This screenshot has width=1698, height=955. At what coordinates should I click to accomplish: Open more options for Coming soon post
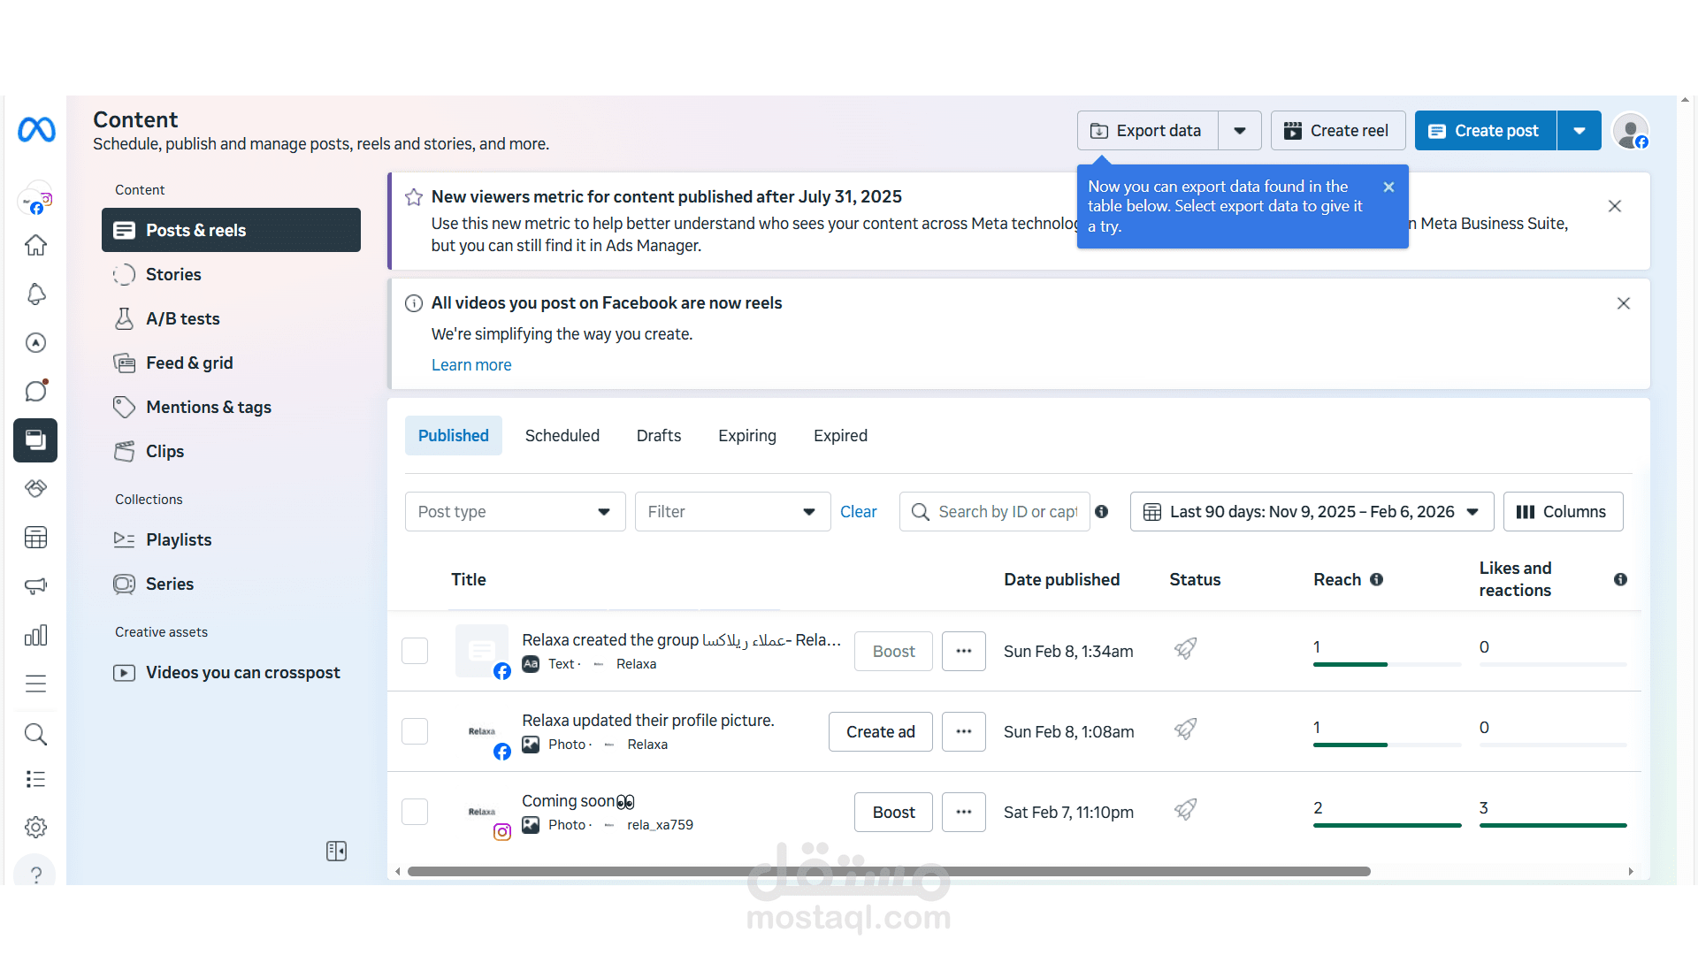(x=963, y=812)
